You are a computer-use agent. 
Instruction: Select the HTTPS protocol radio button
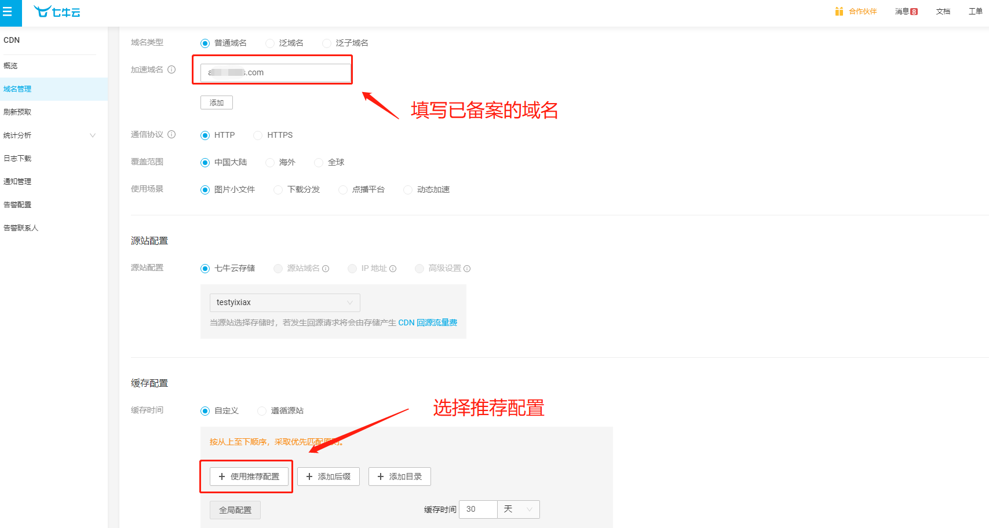[x=258, y=135]
